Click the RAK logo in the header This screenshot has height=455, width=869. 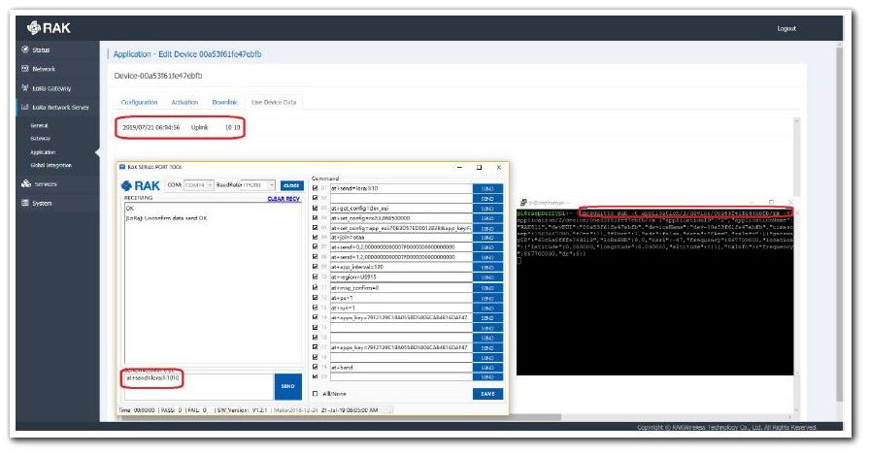coord(49,27)
